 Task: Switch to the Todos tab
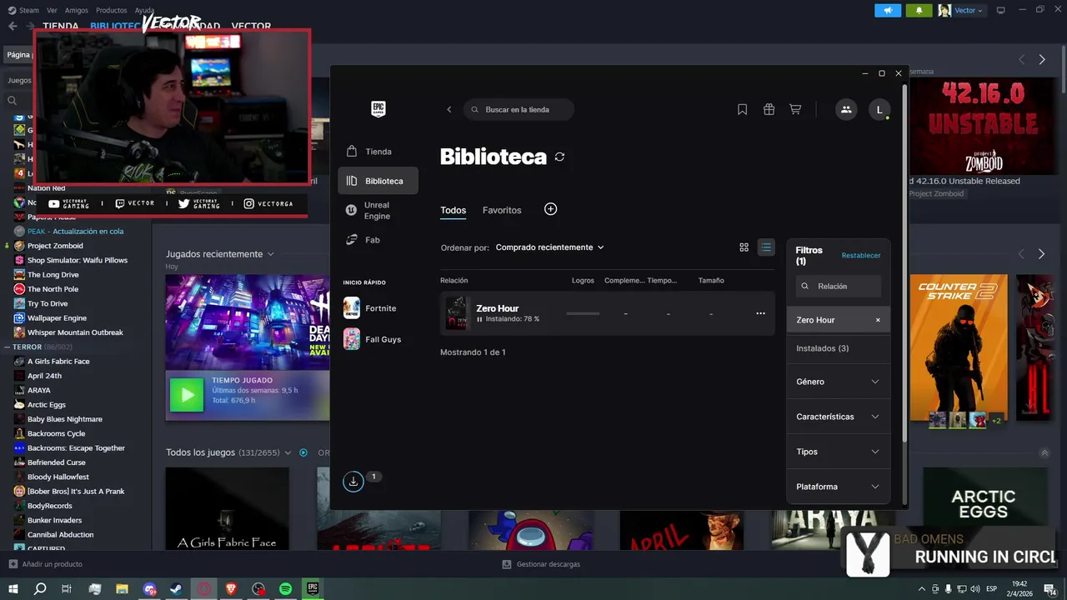453,210
